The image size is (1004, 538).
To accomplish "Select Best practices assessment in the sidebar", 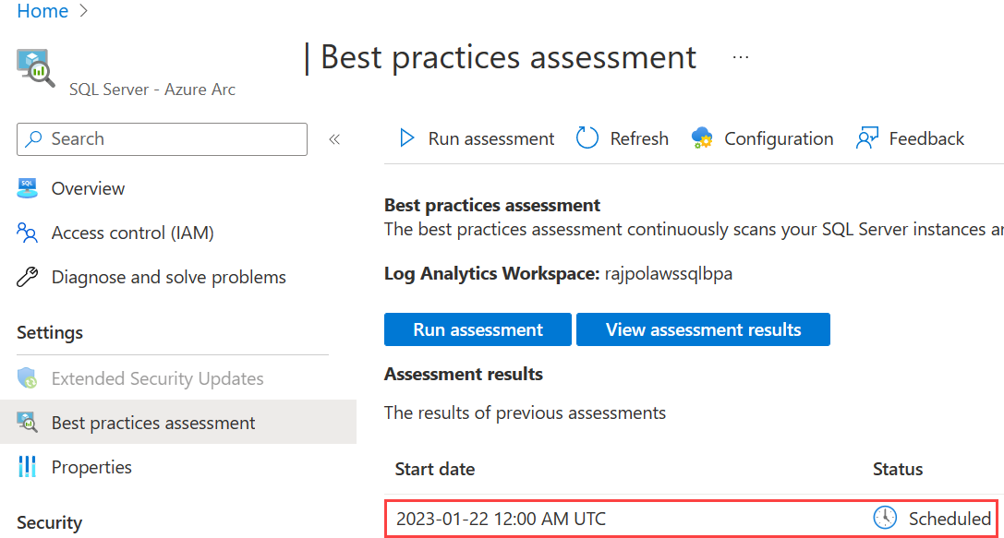I will pos(154,423).
